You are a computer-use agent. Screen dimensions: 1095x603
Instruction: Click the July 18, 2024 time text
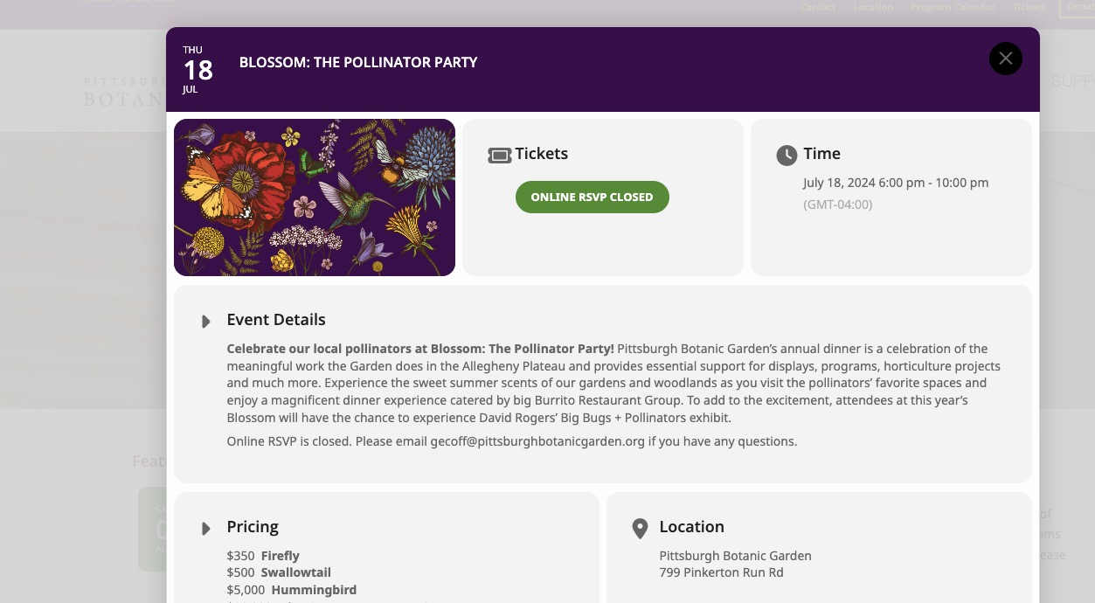click(896, 183)
